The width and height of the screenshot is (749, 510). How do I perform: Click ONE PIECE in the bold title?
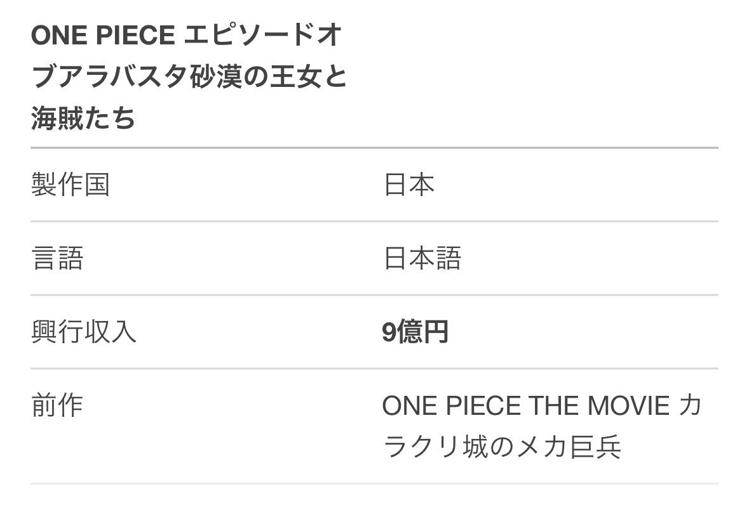point(102,36)
